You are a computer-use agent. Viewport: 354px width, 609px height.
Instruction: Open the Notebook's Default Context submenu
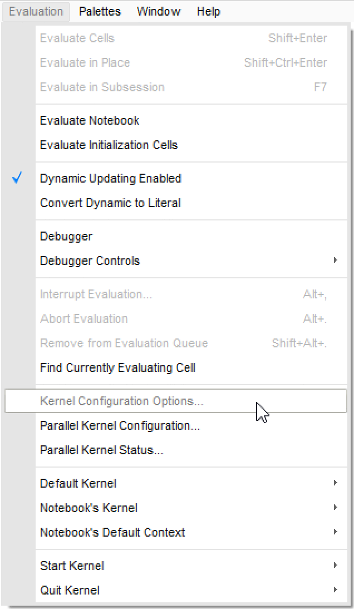coord(112,532)
